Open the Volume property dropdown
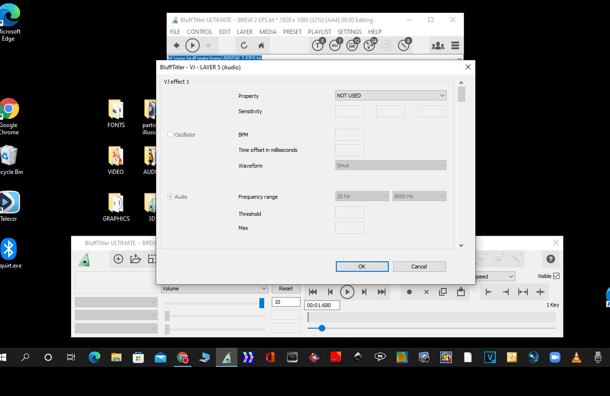 click(x=214, y=289)
